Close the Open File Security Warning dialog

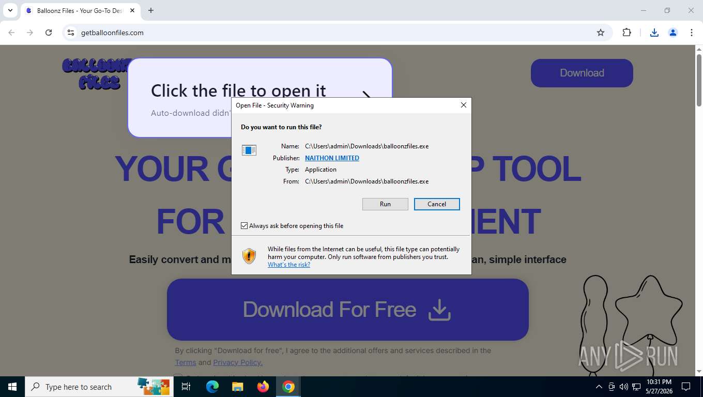click(464, 105)
